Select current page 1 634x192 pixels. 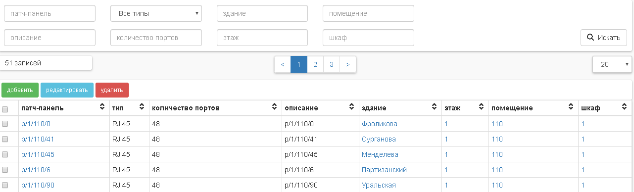(299, 64)
